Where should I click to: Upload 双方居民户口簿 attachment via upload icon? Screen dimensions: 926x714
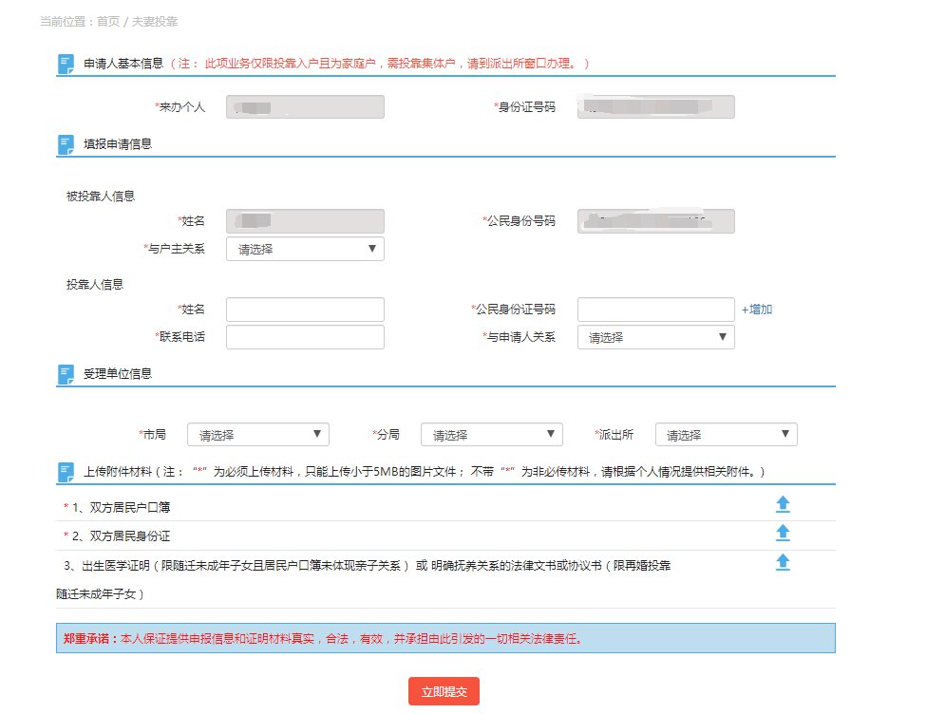point(783,504)
